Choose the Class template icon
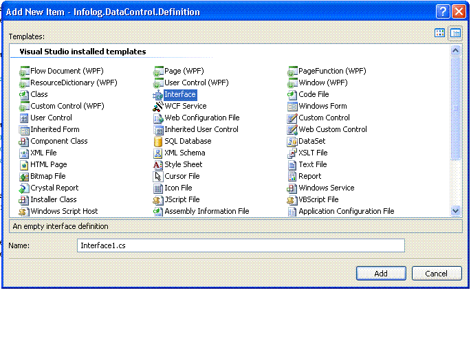The width and height of the screenshot is (471, 352). pos(24,95)
